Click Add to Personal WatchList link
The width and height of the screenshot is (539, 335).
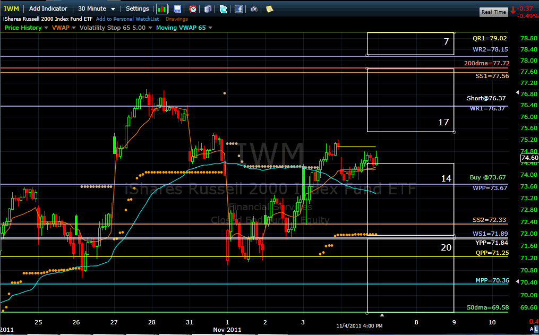(127, 19)
